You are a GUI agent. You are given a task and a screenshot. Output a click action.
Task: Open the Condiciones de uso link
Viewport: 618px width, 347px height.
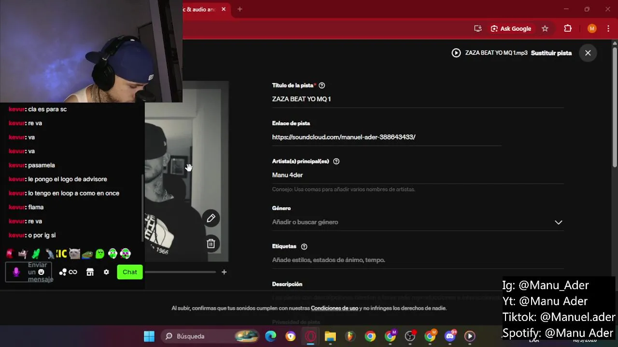pos(335,308)
